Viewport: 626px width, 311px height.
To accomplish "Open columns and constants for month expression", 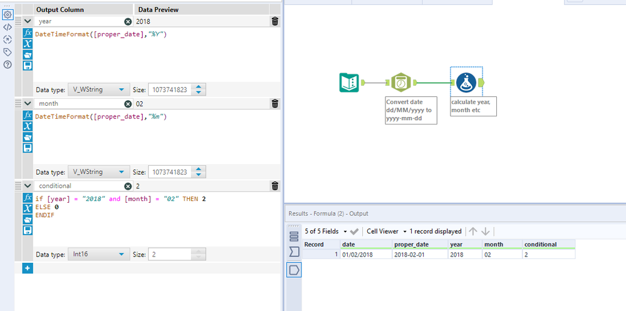I will (28, 126).
